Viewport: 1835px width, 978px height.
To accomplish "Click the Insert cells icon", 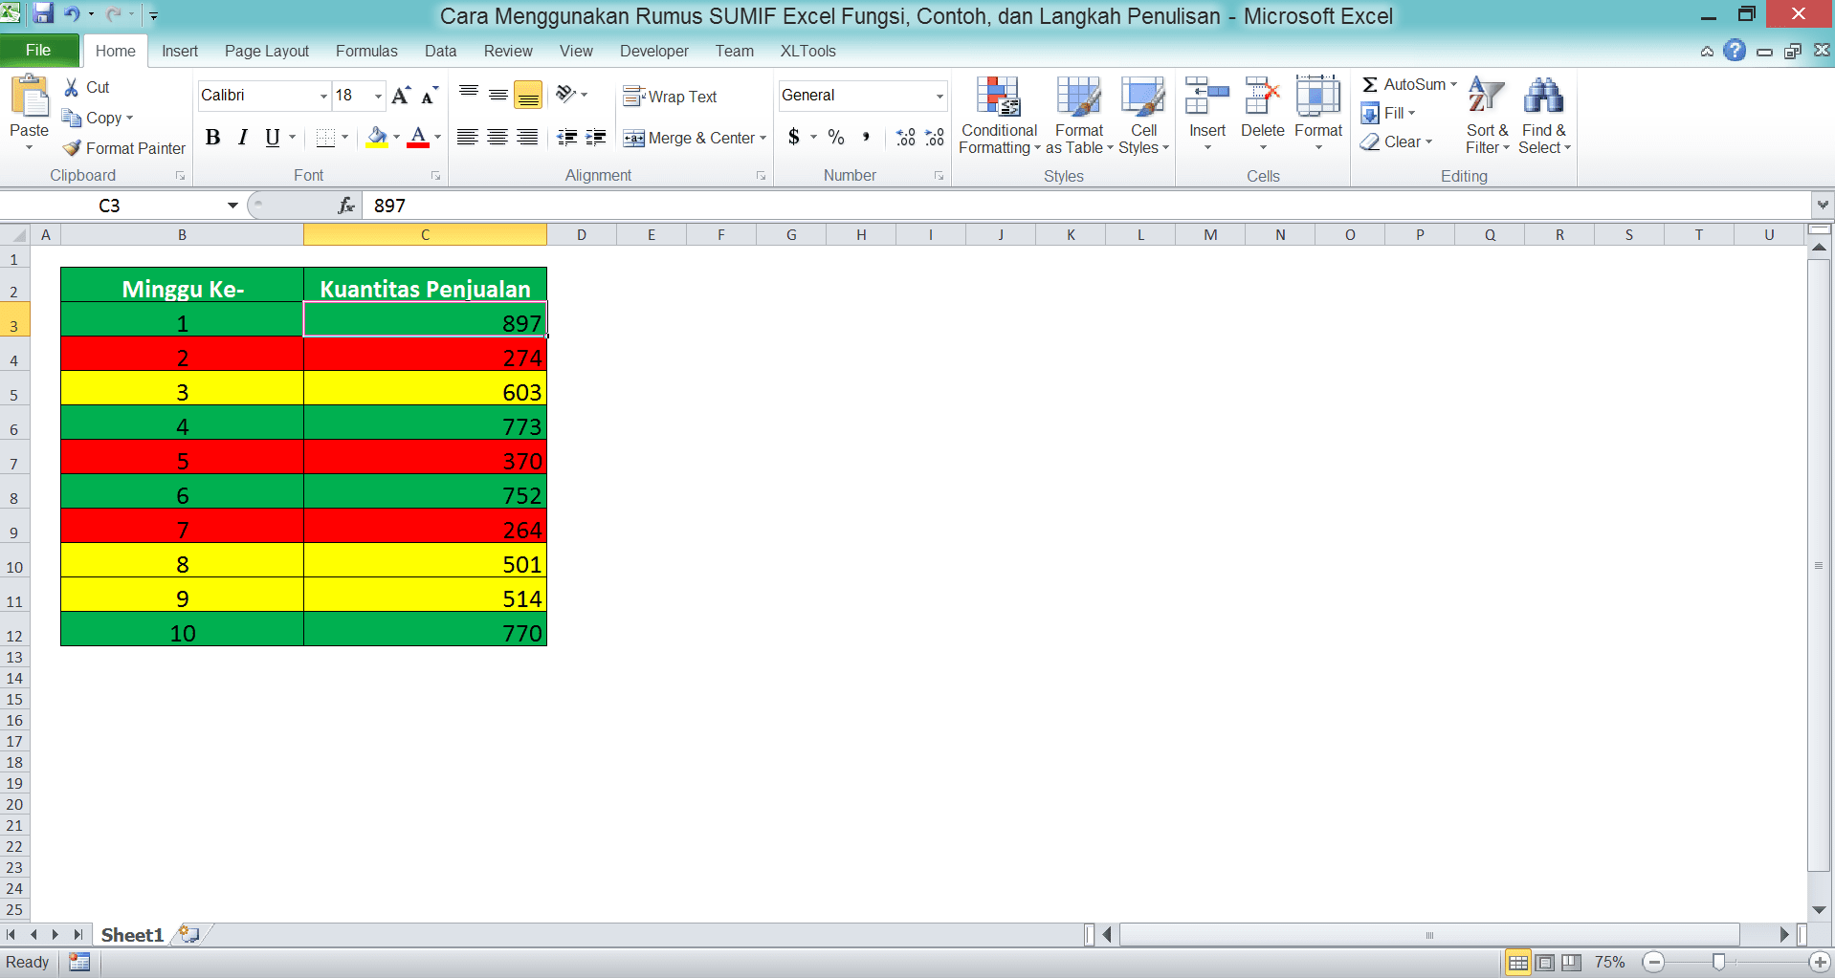I will click(x=1206, y=97).
